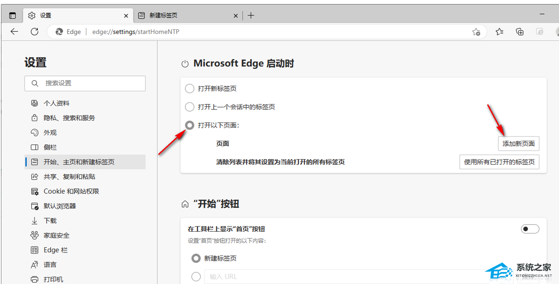This screenshot has height=284, width=559.
Task: Reload the page with refresh icon
Action: pyautogui.click(x=34, y=32)
